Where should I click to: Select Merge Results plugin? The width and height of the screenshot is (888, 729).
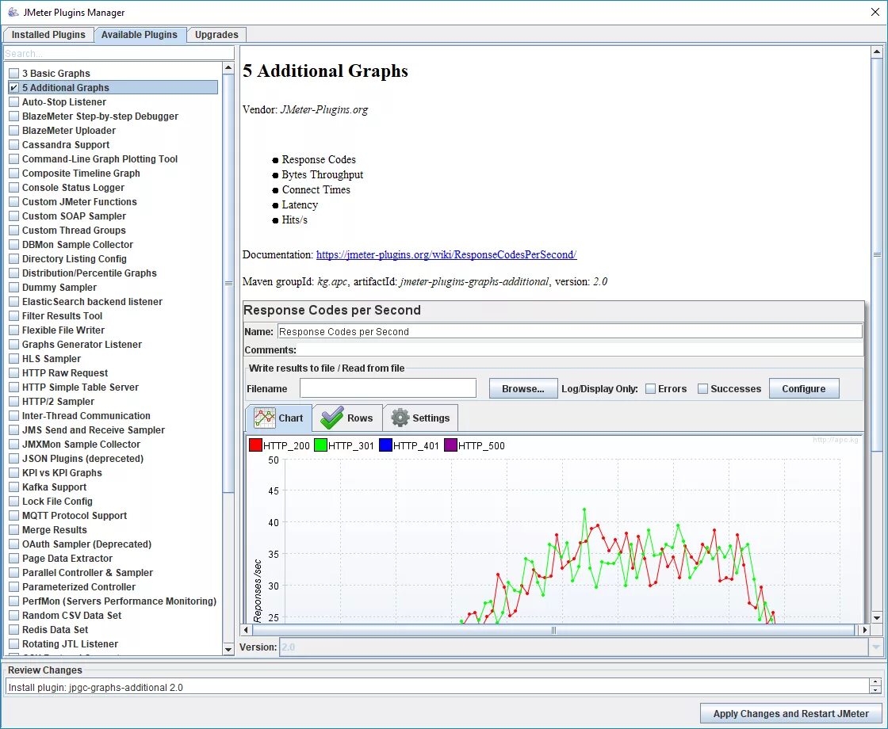tap(55, 530)
